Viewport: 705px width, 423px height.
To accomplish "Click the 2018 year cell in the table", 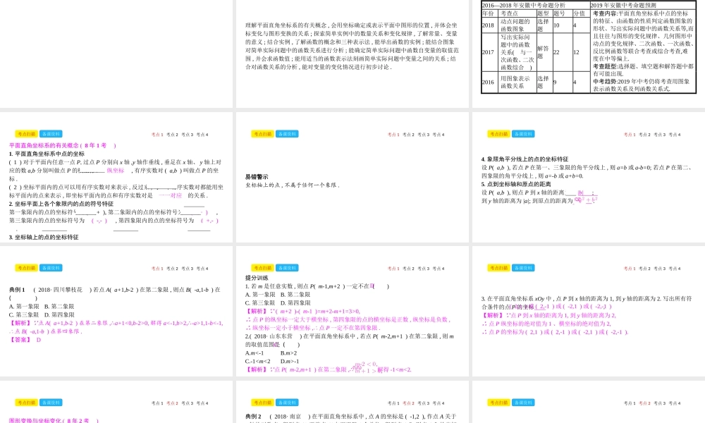I will [x=489, y=25].
